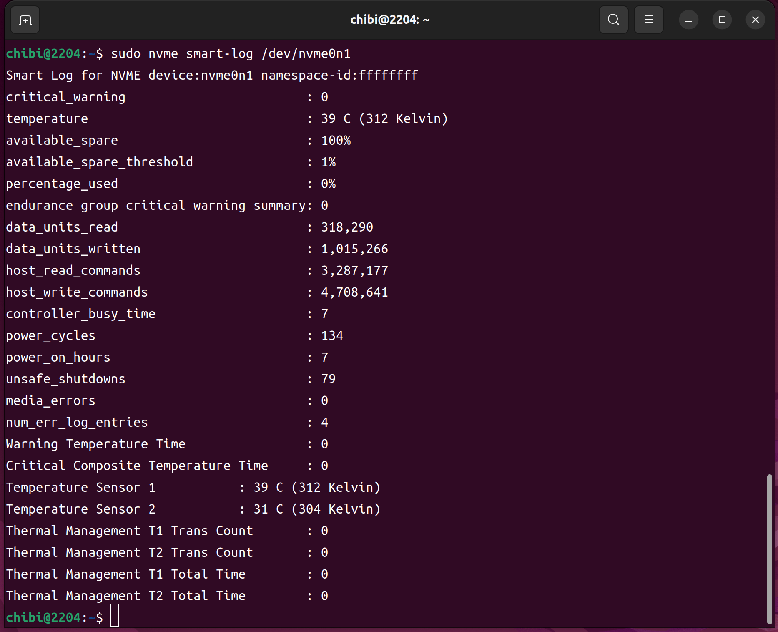Click the namespace-id:ffffffff text

pyautogui.click(x=339, y=76)
